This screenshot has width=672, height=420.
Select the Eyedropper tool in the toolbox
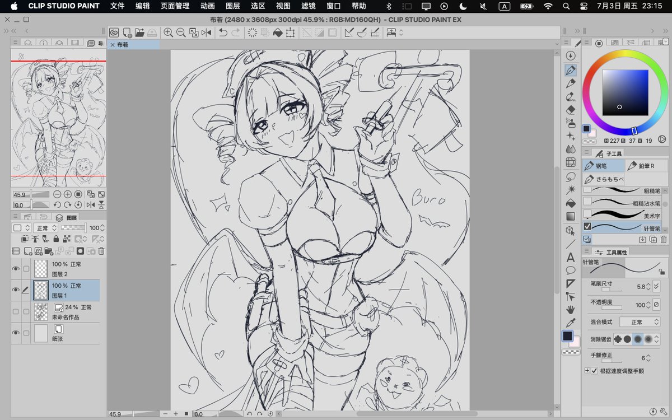(x=571, y=323)
